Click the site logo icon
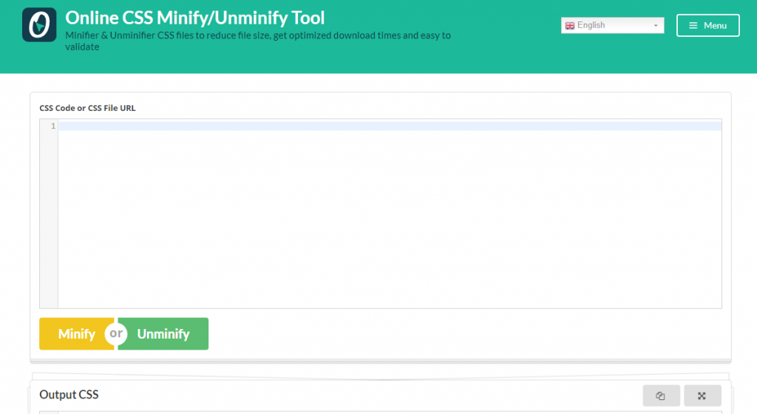Image resolution: width=757 pixels, height=414 pixels. (39, 24)
